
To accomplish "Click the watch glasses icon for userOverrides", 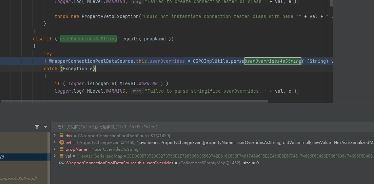I will (61, 163).
